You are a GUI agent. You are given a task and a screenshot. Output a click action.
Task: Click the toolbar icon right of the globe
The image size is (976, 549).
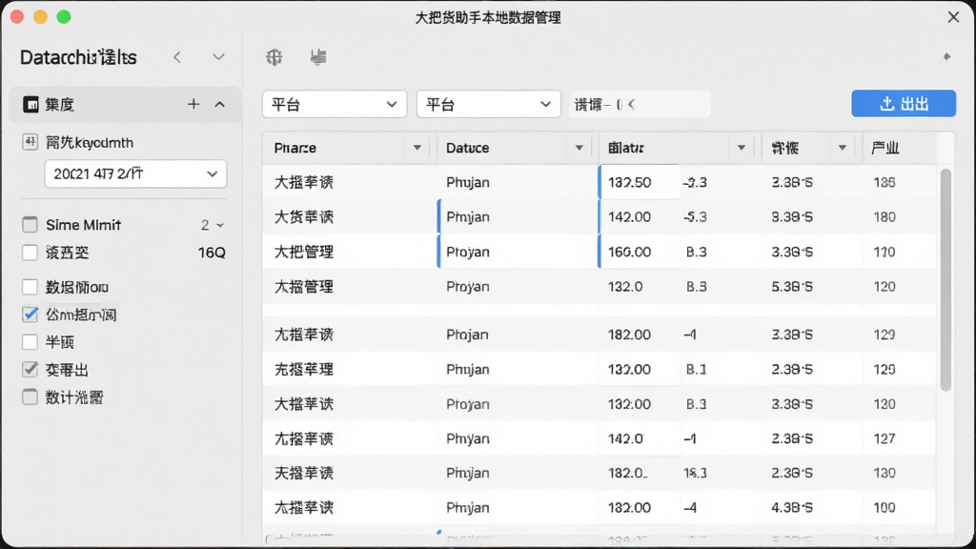pos(318,57)
